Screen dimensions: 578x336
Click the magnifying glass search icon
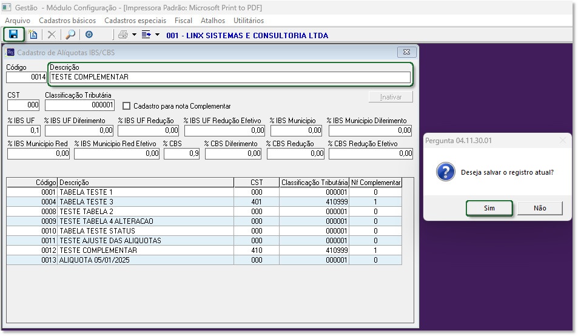pos(70,35)
